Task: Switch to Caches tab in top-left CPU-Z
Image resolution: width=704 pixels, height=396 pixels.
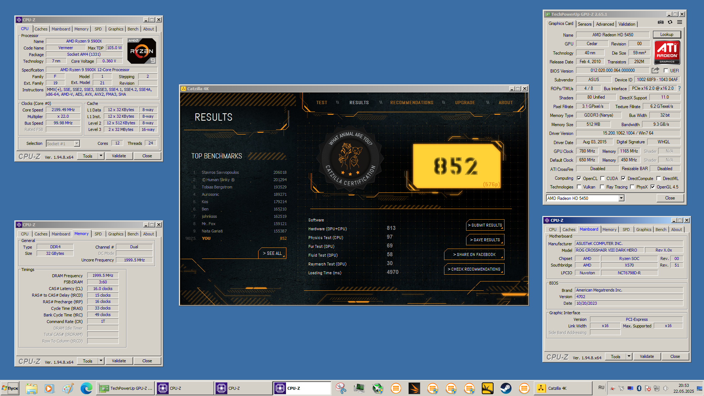Action: 41,29
